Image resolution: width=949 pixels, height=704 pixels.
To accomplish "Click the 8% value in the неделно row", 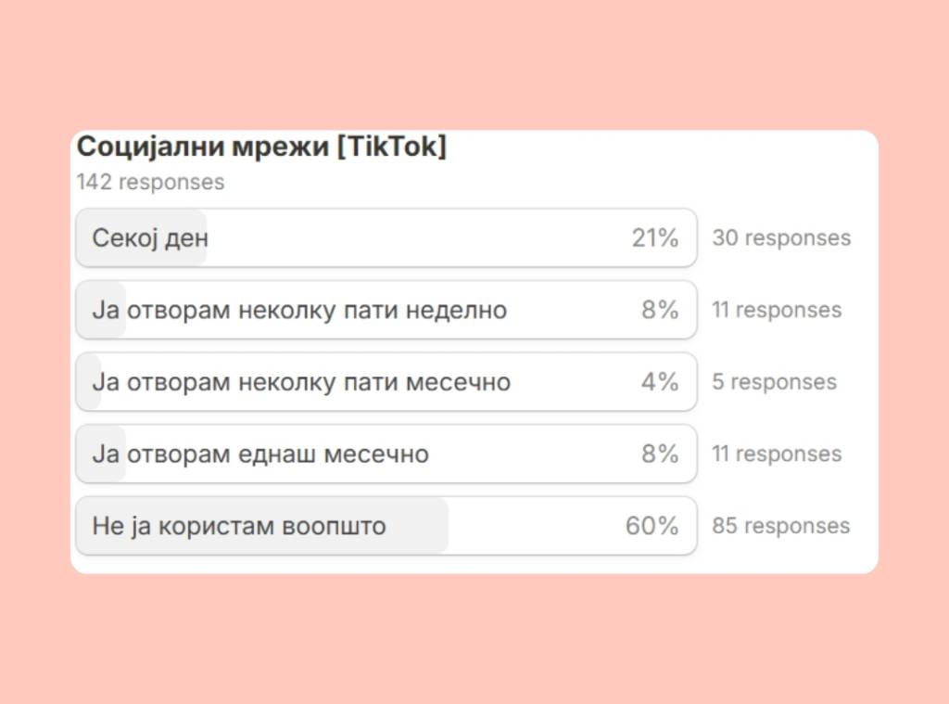I will 660,310.
